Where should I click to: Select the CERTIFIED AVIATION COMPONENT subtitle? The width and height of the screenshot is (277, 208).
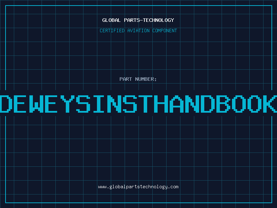pos(138,31)
